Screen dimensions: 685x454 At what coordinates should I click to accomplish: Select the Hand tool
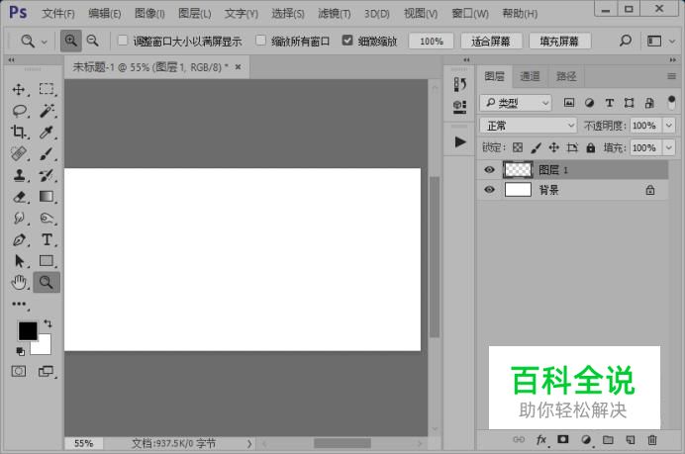[19, 283]
